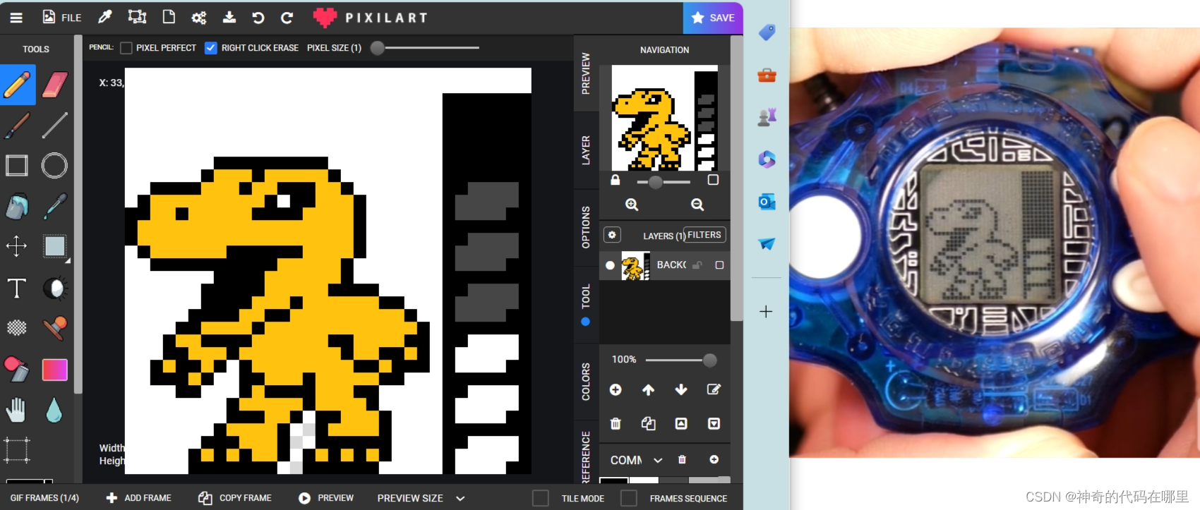1200x510 pixels.
Task: Add a color to the palette
Action: (714, 460)
